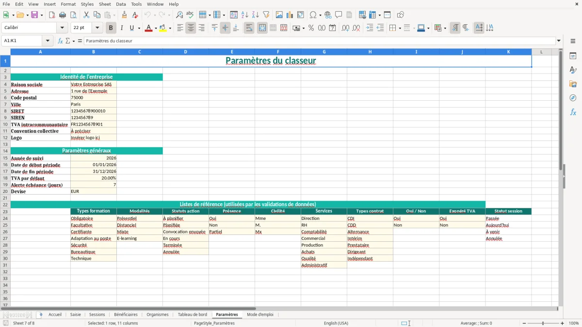Export directly as PDF

pyautogui.click(x=52, y=15)
